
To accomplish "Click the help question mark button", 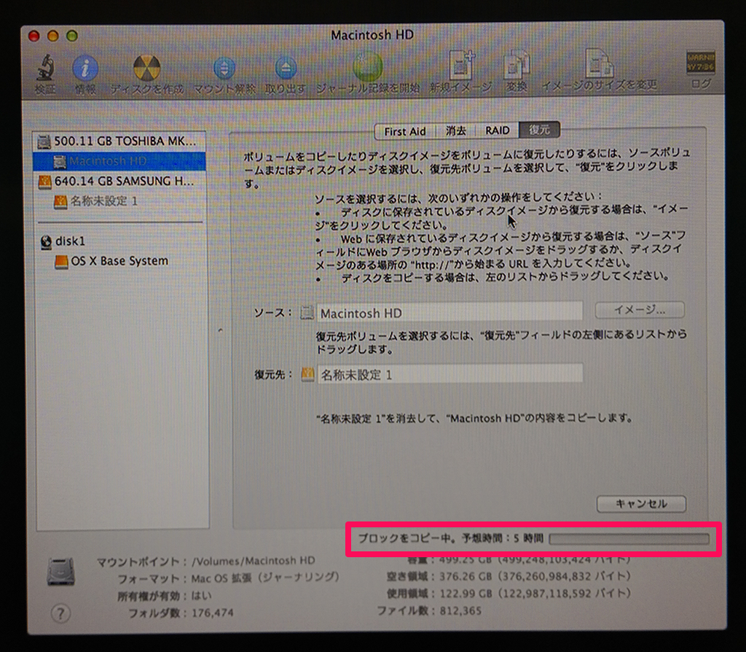I will tap(60, 613).
